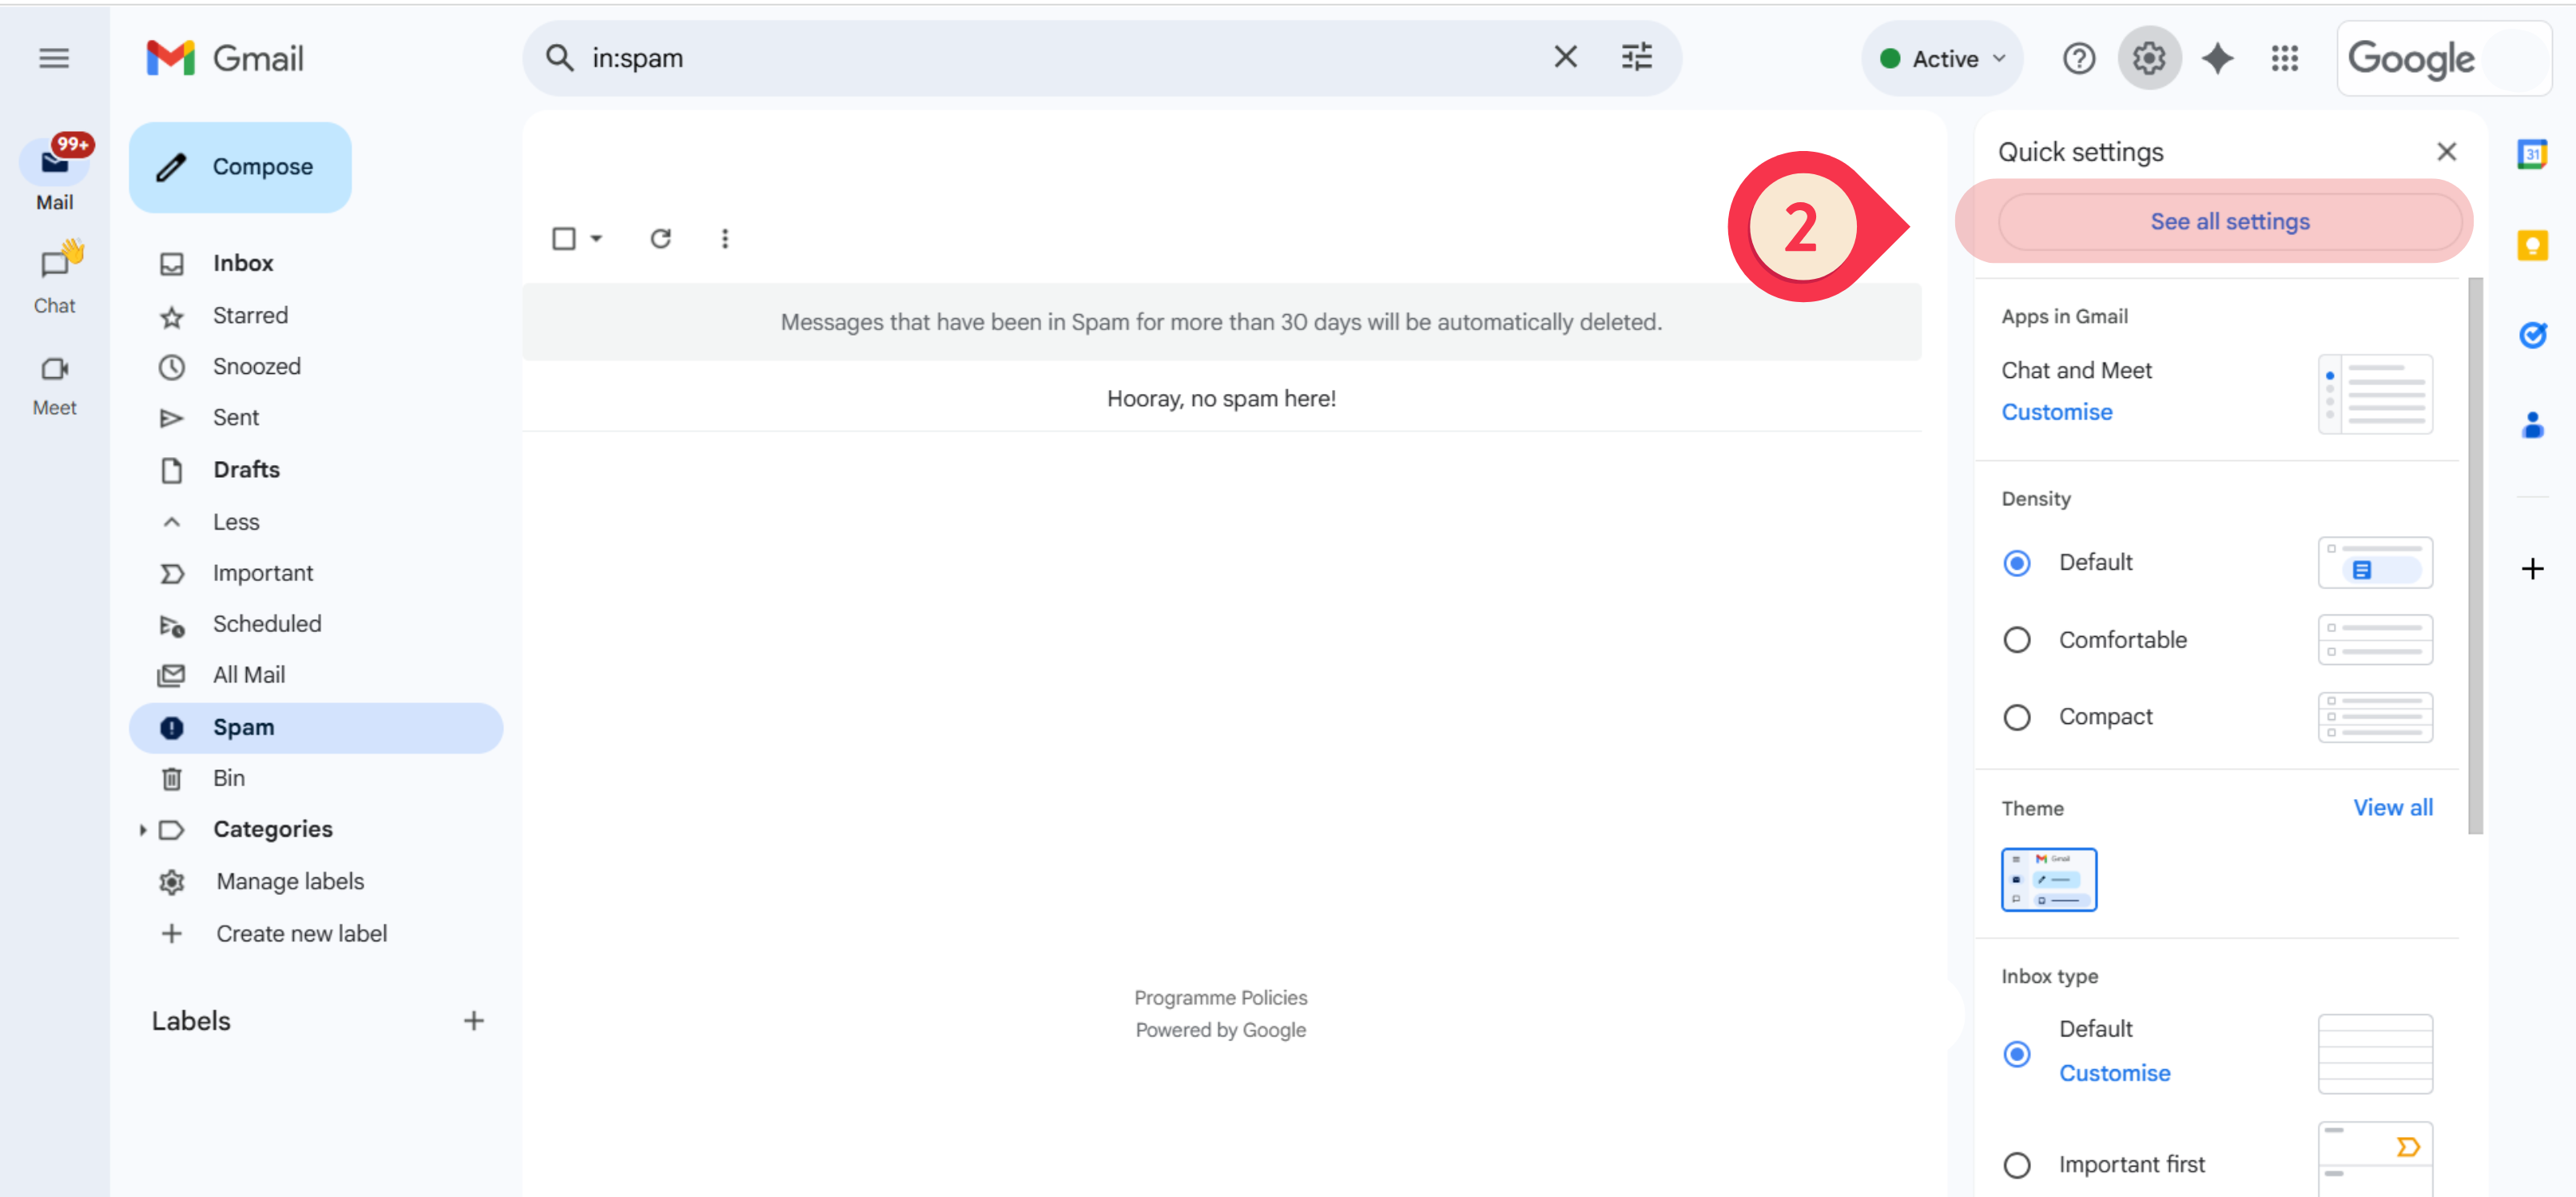The image size is (2576, 1197).
Task: Open Contacts side panel icon
Action: tap(2532, 425)
